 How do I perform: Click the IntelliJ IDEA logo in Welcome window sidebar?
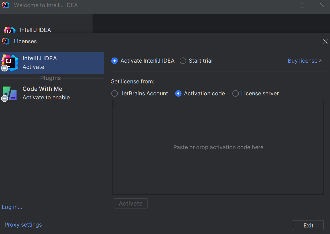10,30
